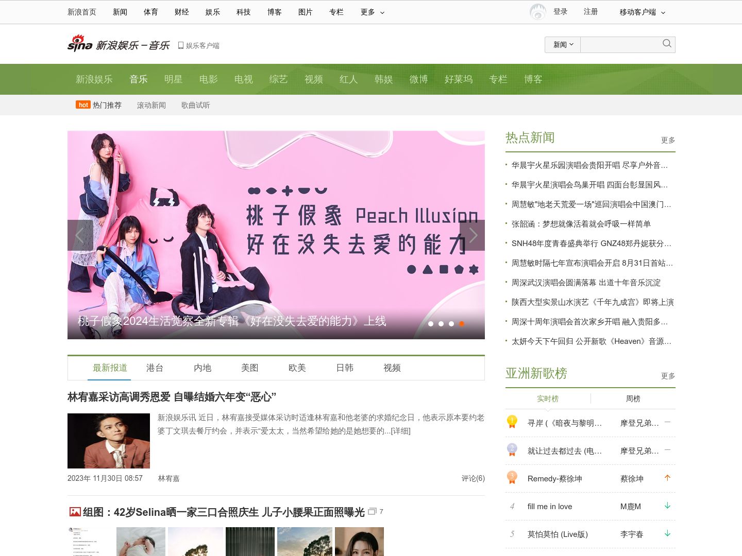Select the fourth orange carousel dot
Screen dimensions: 742x556
coord(462,324)
